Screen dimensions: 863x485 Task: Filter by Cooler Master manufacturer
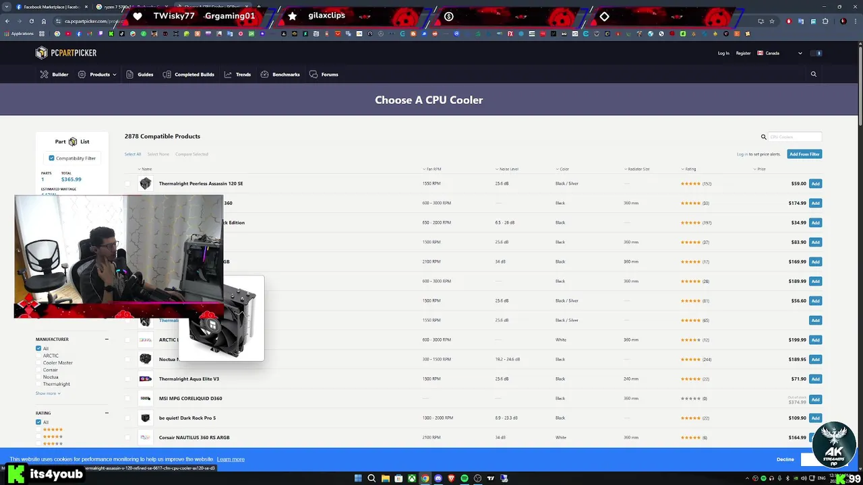38,363
